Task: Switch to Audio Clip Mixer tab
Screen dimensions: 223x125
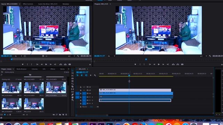Action: coord(48,4)
